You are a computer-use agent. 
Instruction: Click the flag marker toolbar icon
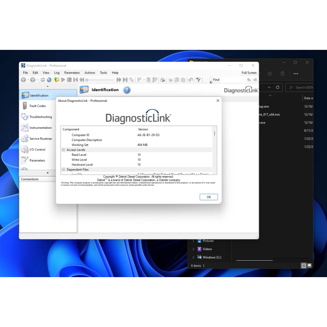(x=139, y=80)
